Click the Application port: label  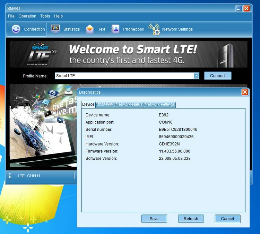[100, 122]
